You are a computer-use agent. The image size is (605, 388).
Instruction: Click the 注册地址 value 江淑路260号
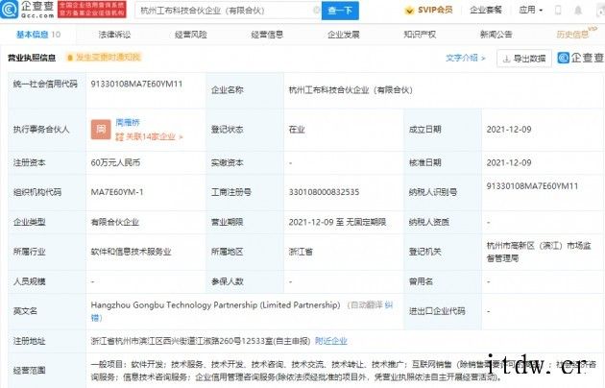click(201, 341)
